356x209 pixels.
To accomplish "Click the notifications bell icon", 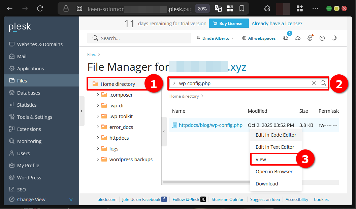I will pos(286,38).
